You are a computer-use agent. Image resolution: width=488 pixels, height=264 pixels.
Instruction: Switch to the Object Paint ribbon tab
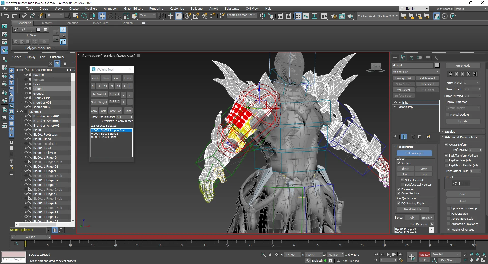pos(100,23)
